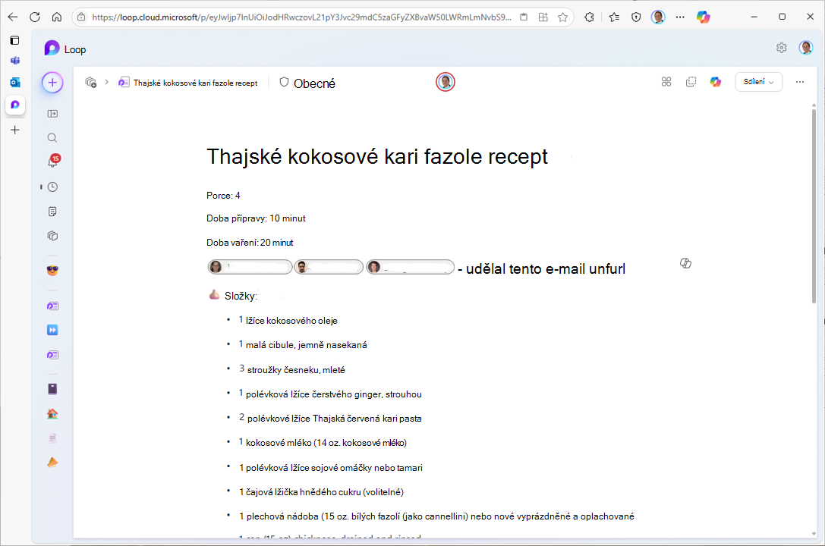Expand the breadcrumb workspace navigation chevron

click(x=107, y=82)
